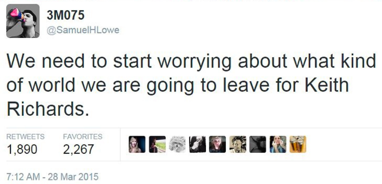Open blonde woman's avatar in retweeters row

pyautogui.click(x=137, y=144)
